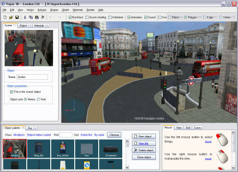Switch to the Grid tab
Viewport: 238px width, 172px height.
pos(188,128)
